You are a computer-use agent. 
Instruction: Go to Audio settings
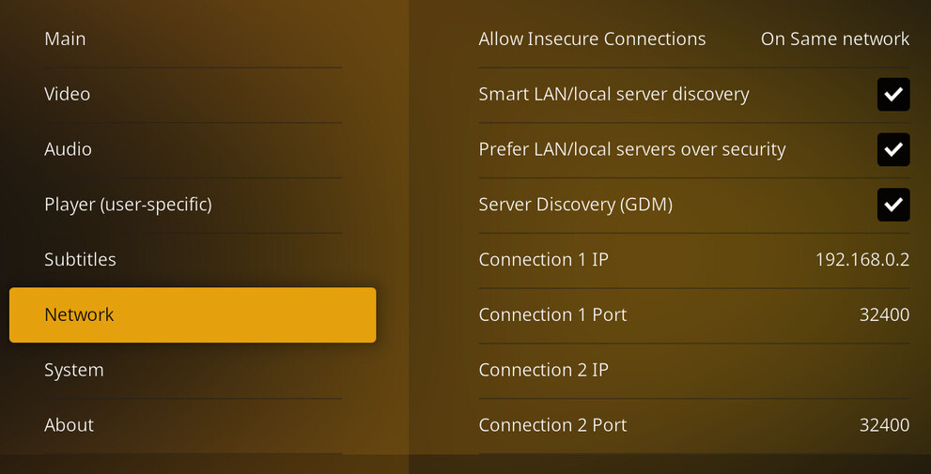68,149
